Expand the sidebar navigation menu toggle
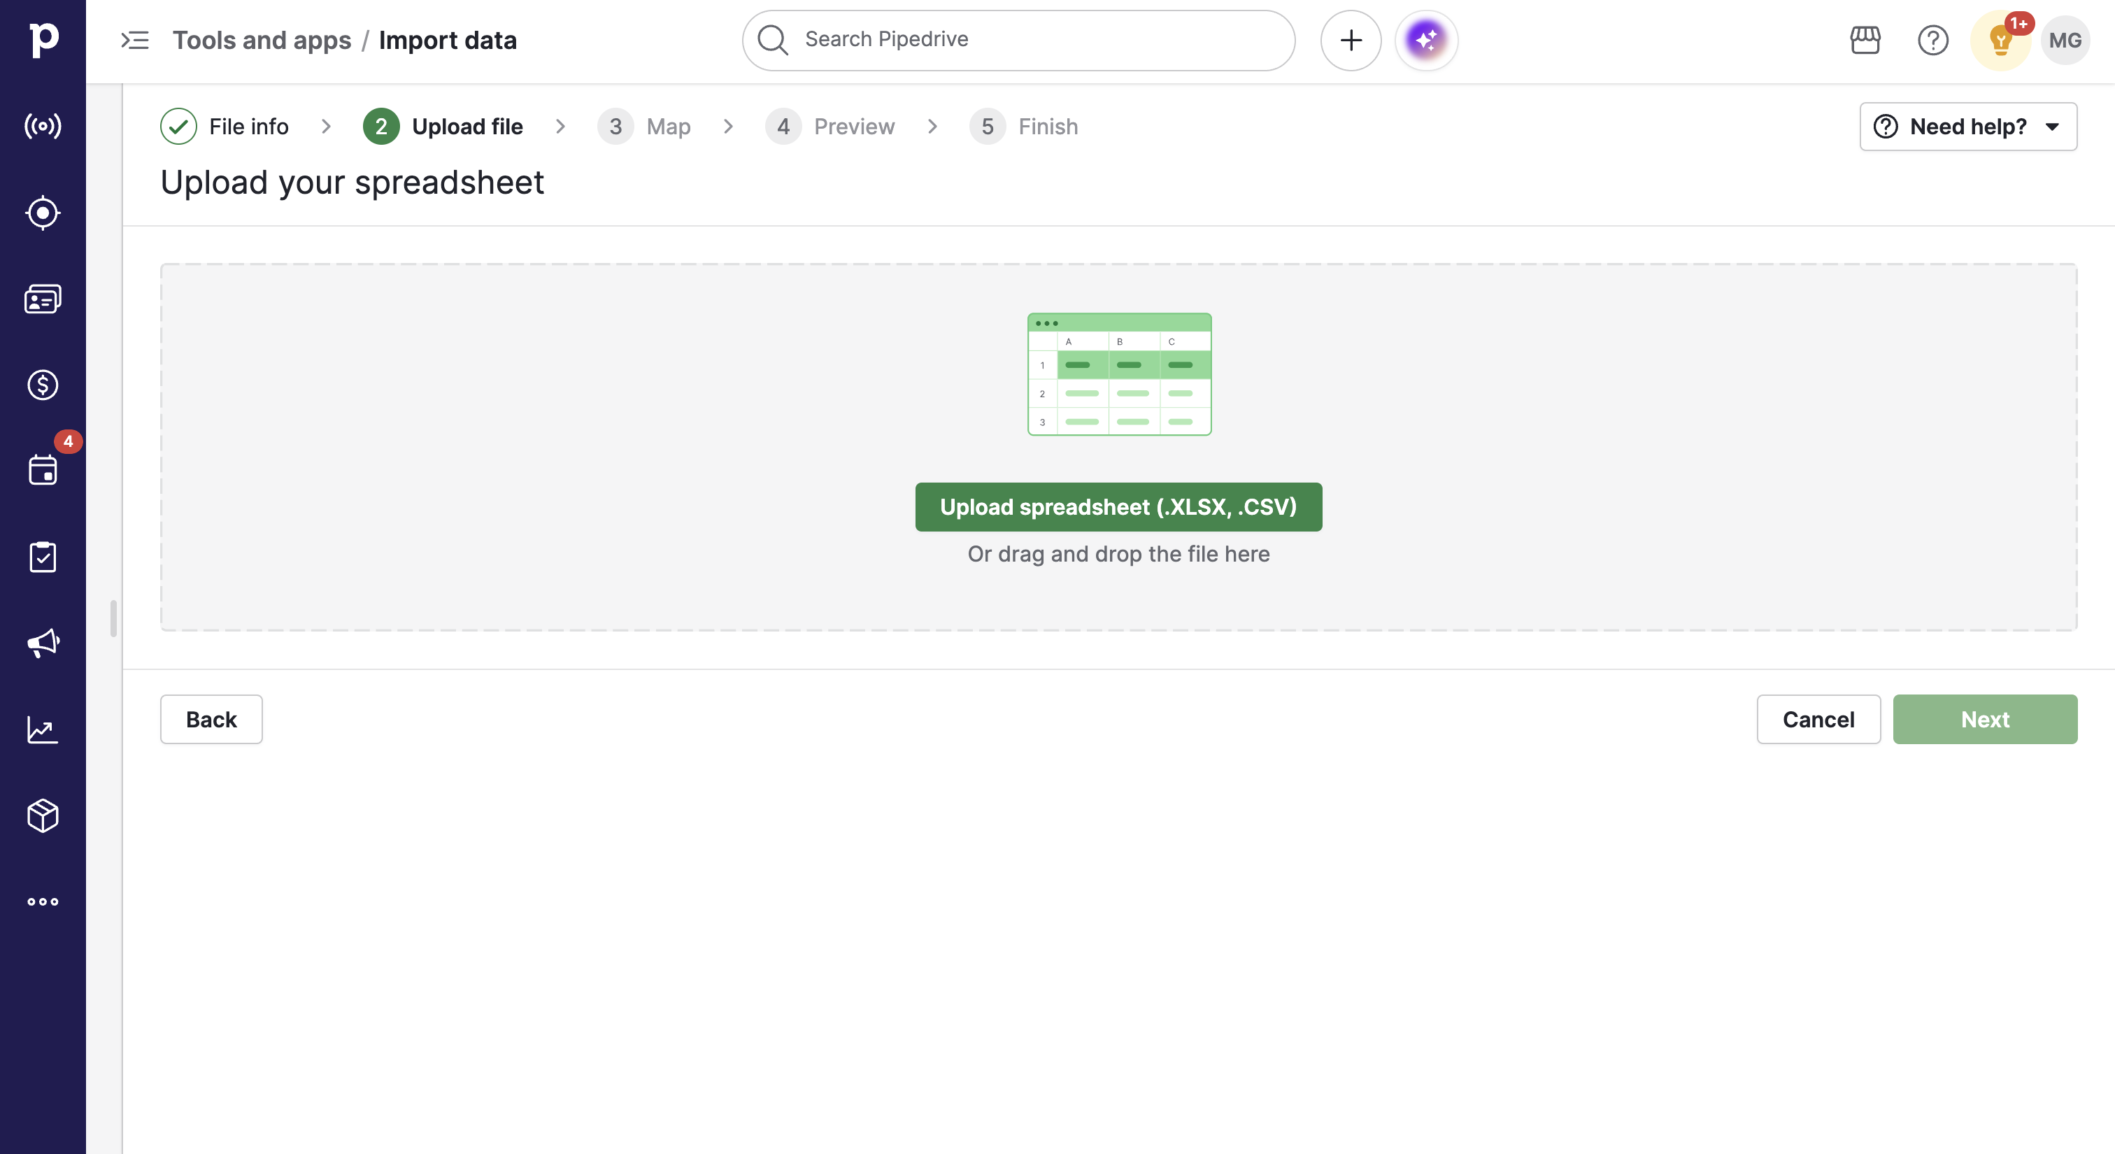This screenshot has height=1154, width=2115. (x=135, y=41)
